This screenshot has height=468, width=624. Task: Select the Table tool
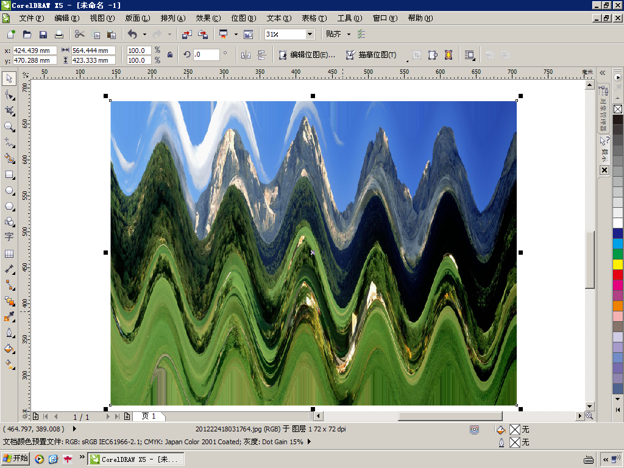(x=9, y=253)
